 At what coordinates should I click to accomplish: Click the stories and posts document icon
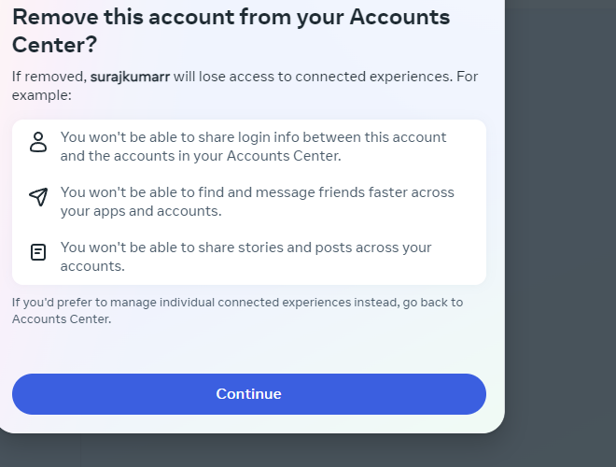[x=38, y=252]
